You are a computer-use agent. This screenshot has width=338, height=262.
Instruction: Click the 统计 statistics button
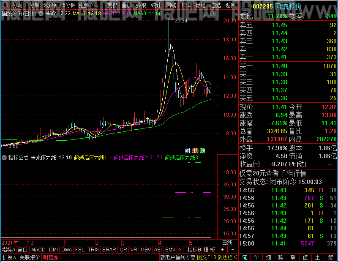(156, 5)
